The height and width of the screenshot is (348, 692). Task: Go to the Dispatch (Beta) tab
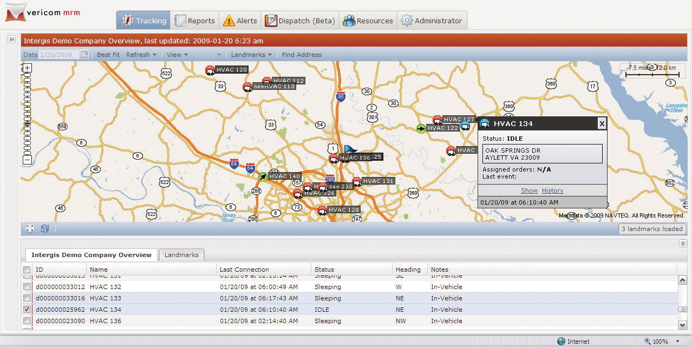tap(301, 21)
